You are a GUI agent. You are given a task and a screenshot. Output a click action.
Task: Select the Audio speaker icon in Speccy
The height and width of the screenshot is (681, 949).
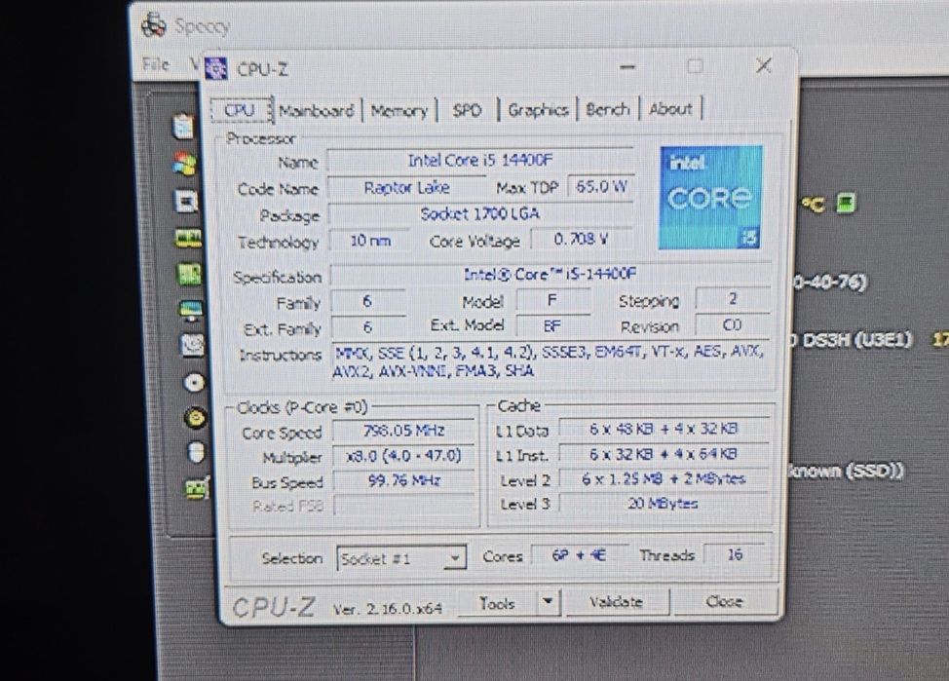pyautogui.click(x=196, y=418)
